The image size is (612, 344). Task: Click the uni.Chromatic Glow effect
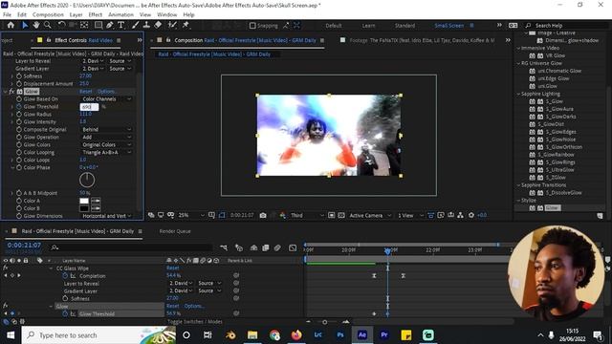559,71
